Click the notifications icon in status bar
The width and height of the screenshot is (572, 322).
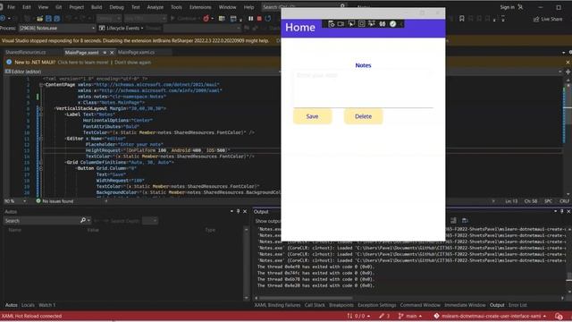559,316
